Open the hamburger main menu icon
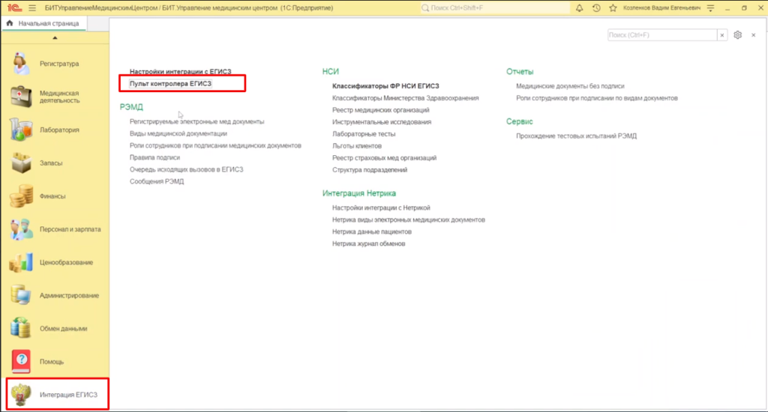Viewport: 768px width, 412px height. click(32, 7)
